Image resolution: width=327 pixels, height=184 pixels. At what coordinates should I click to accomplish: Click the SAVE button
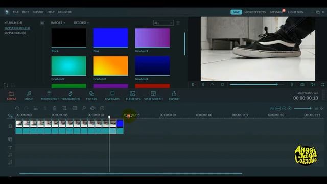tap(236, 12)
